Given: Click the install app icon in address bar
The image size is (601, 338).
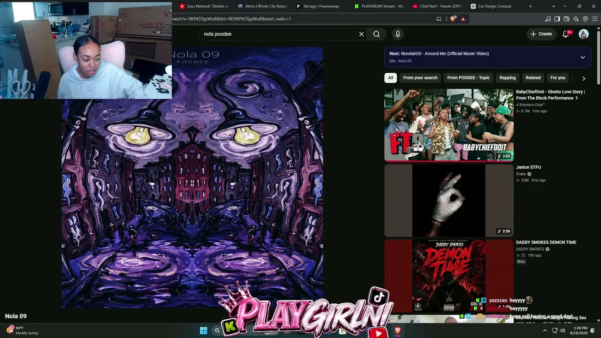Looking at the screenshot, I should click(439, 19).
